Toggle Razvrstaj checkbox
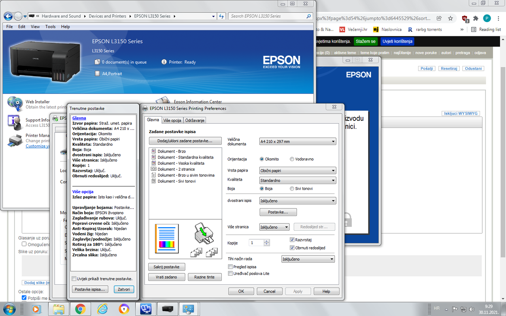This screenshot has width=506, height=316. (292, 240)
